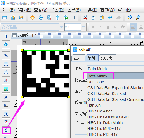The width and height of the screenshot is (144, 138).
Task: Toggle italic text formatting
Action: click(x=100, y=27)
